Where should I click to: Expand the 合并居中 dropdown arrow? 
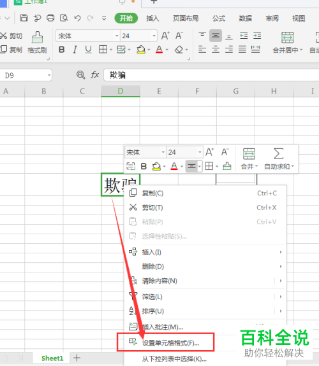pyautogui.click(x=301, y=50)
